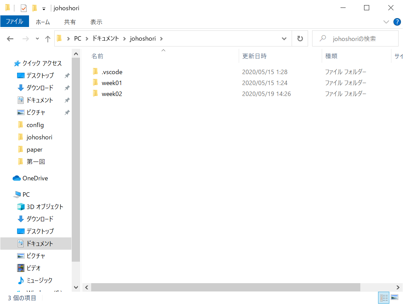Switch to the 表示 ribbon tab
The image size is (403, 304).
click(96, 22)
